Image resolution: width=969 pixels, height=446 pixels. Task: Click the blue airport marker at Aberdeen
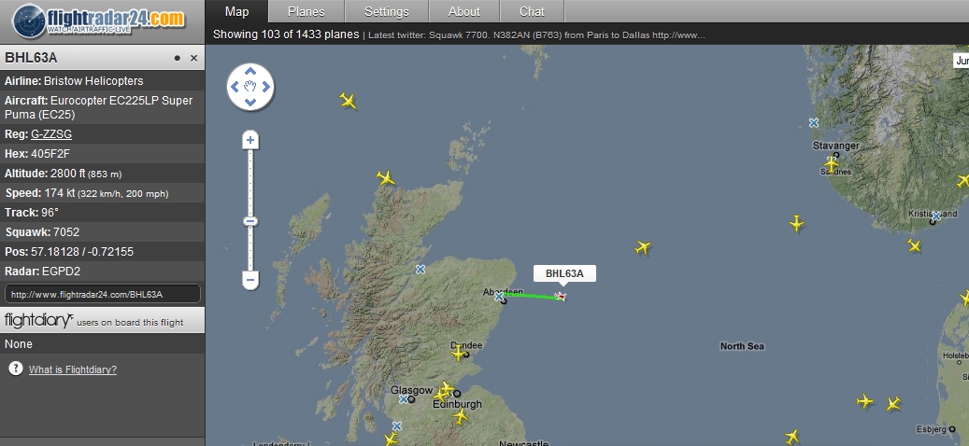499,297
